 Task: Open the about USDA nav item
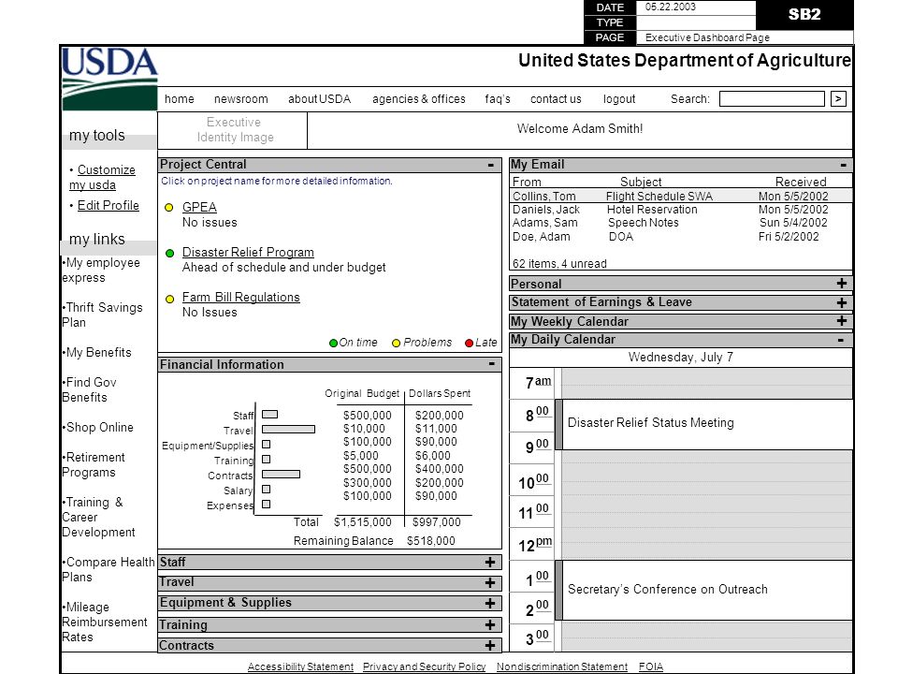point(320,99)
